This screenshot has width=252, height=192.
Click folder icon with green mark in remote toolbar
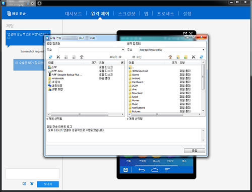185,57
